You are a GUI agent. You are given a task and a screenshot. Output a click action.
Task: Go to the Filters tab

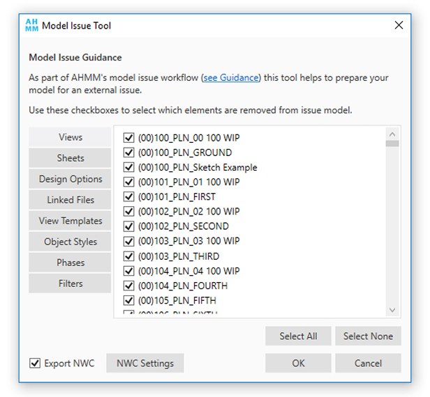(x=70, y=283)
